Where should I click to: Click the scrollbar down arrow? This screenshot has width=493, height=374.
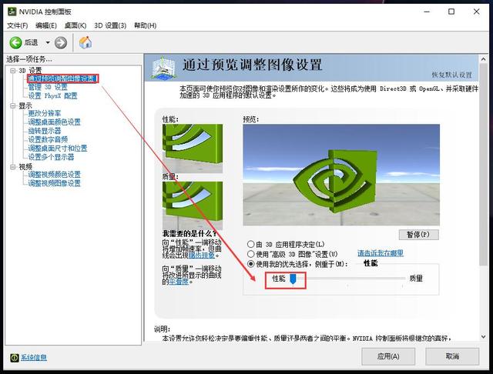click(483, 336)
